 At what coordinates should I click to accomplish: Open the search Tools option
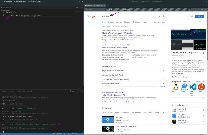(x=163, y=22)
